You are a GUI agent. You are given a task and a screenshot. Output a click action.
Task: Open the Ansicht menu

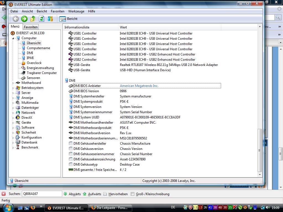click(x=27, y=11)
